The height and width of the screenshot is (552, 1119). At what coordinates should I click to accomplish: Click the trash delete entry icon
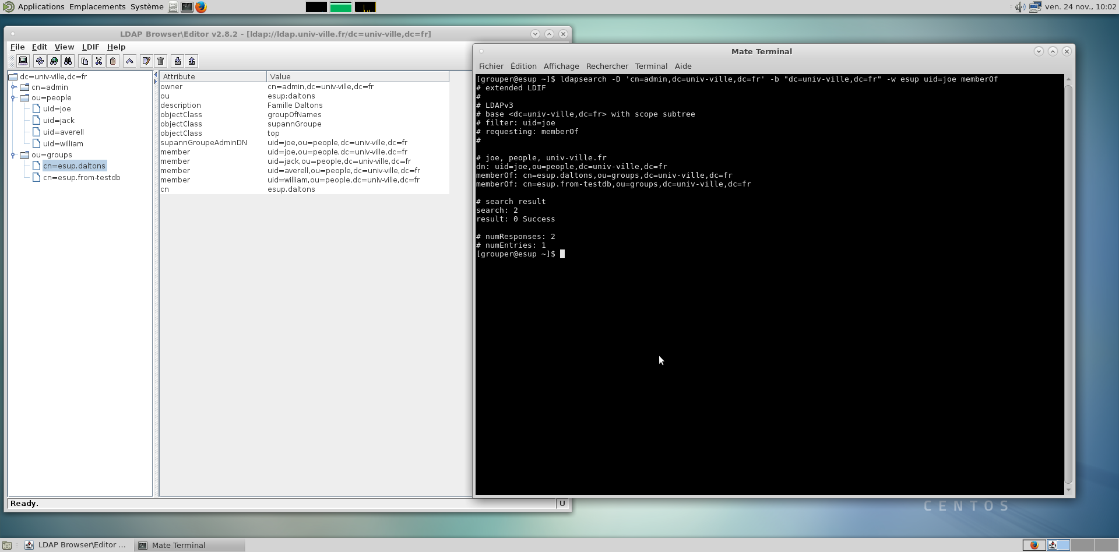161,61
